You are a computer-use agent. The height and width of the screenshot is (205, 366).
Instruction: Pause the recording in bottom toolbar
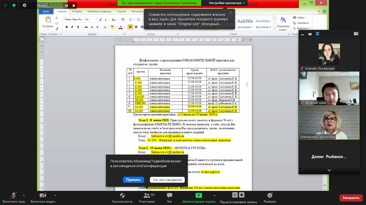[235, 195]
